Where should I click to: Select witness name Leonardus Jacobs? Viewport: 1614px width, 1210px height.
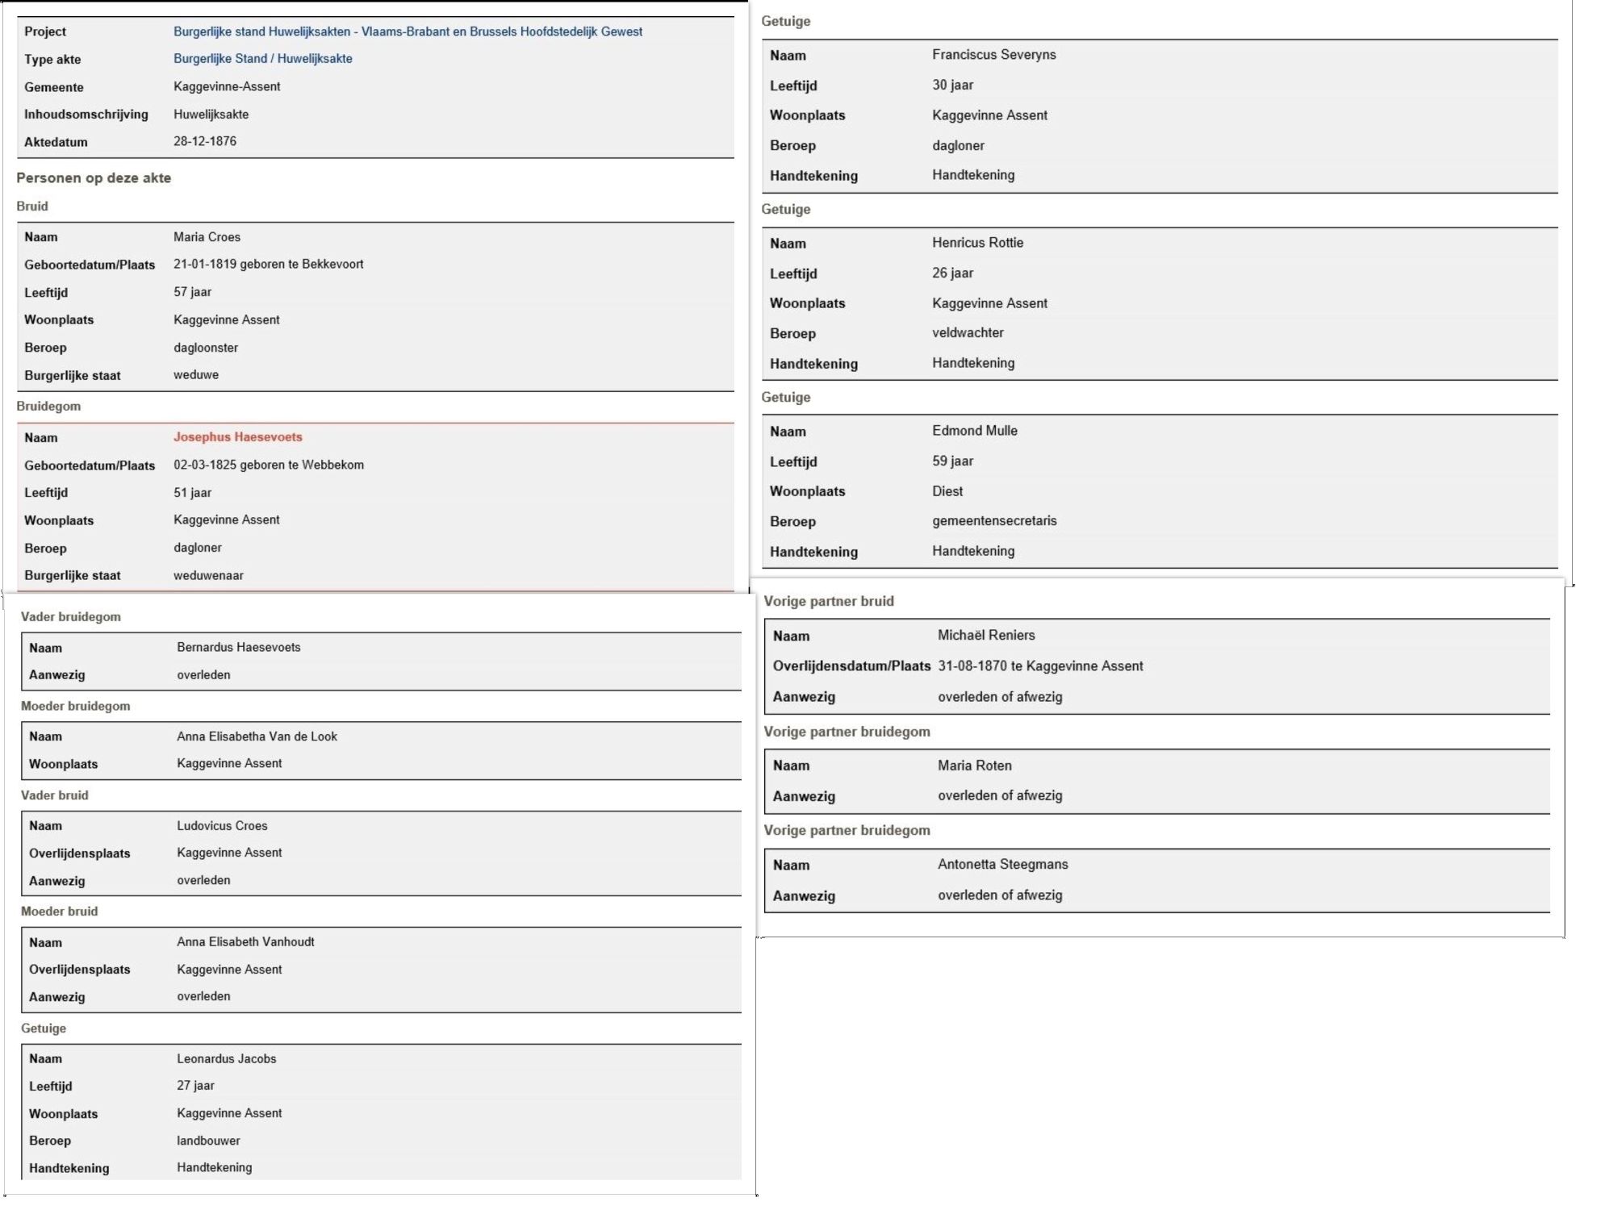(227, 1059)
